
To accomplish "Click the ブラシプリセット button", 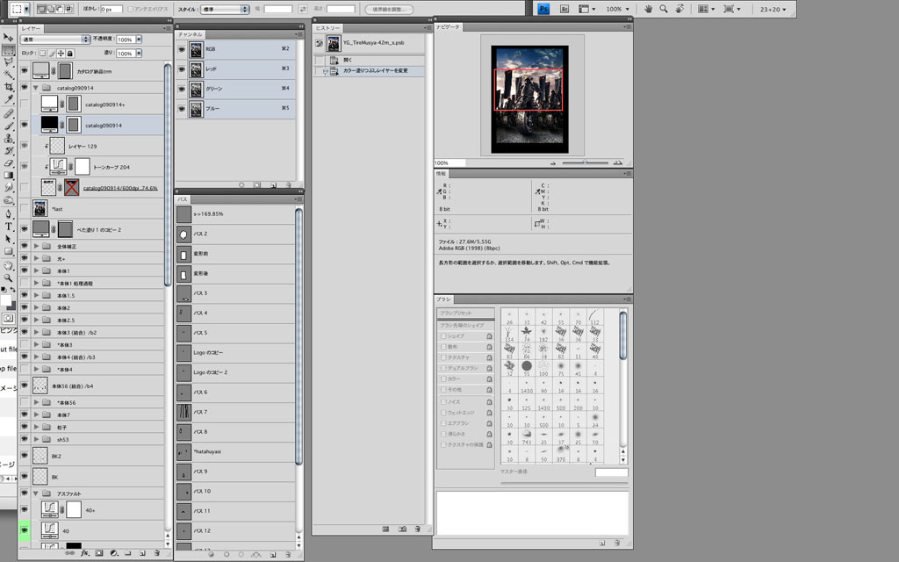I will click(456, 313).
